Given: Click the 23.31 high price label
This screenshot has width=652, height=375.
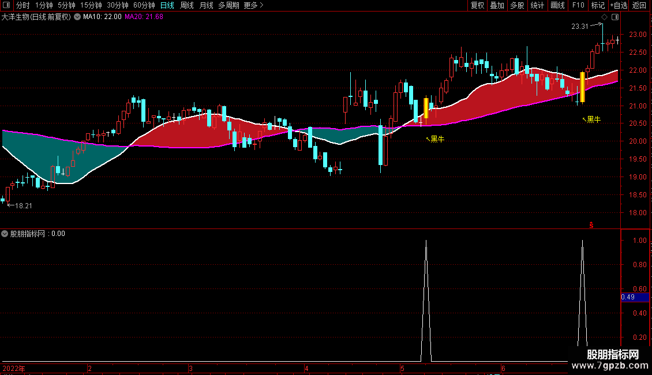Looking at the screenshot, I should tap(580, 27).
